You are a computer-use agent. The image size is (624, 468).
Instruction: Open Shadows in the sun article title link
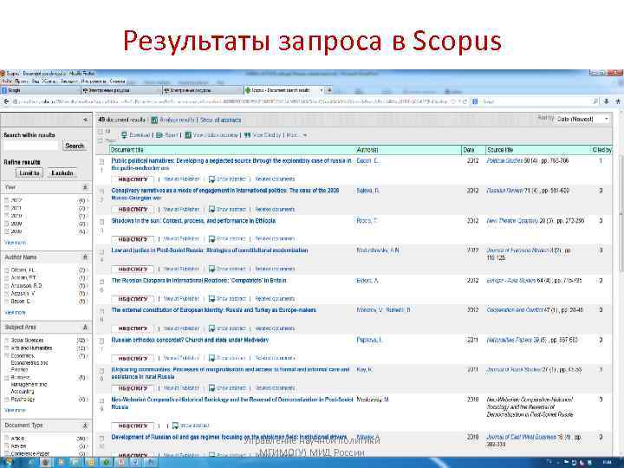click(x=193, y=220)
